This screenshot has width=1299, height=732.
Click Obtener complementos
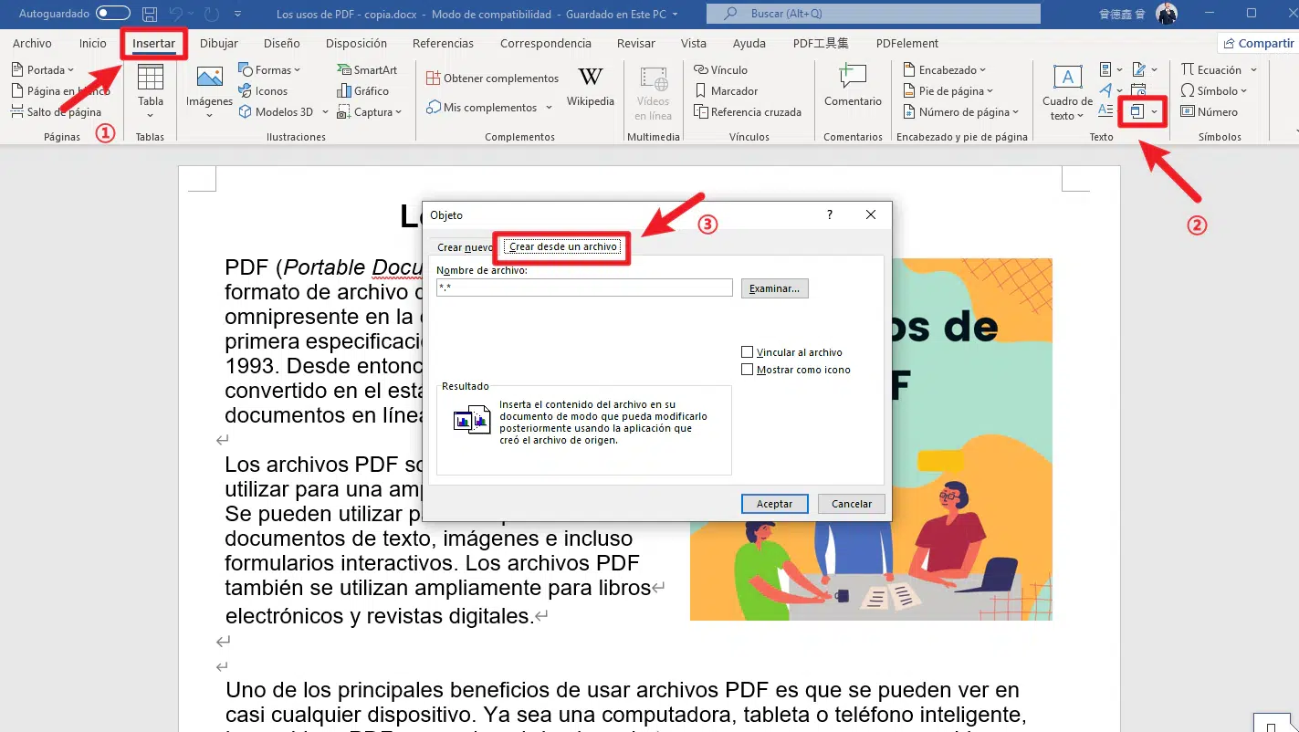point(493,78)
